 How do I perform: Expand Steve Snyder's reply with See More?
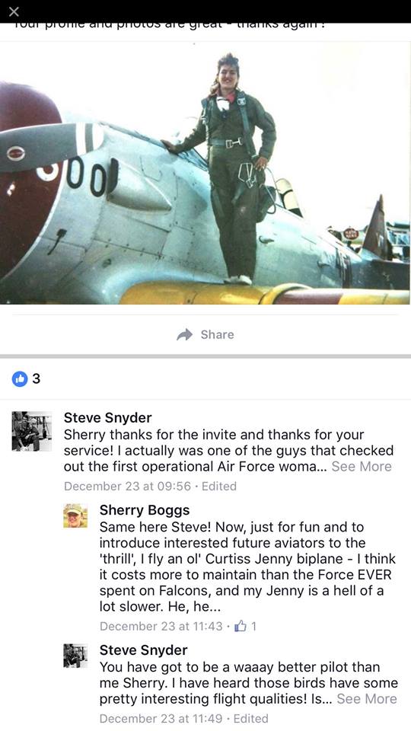tap(367, 699)
